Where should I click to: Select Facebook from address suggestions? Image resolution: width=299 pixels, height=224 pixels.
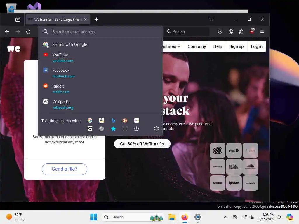coord(100,73)
